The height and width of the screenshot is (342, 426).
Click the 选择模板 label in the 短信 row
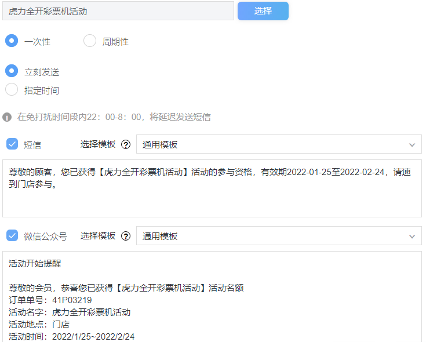coord(98,144)
